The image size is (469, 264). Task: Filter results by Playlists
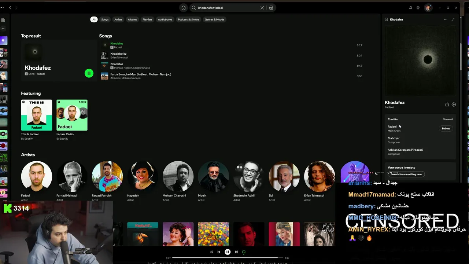pos(147,19)
